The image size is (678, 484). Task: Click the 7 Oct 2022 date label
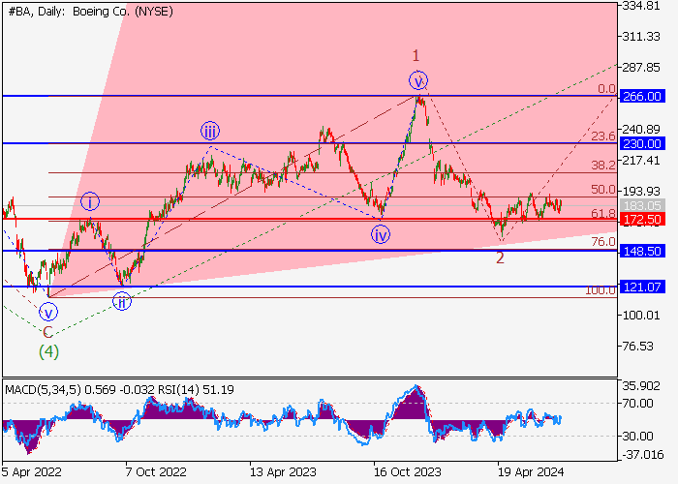(x=156, y=471)
